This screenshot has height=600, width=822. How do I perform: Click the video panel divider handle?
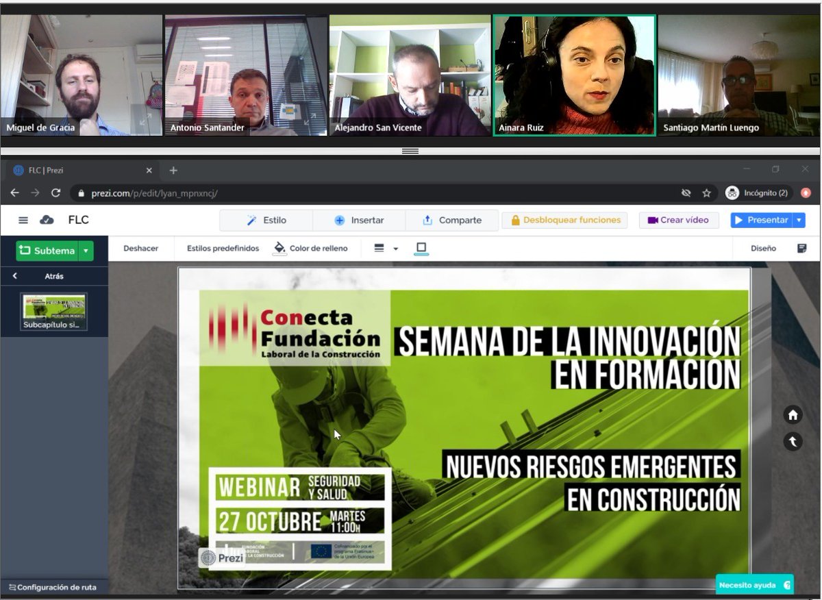click(410, 151)
